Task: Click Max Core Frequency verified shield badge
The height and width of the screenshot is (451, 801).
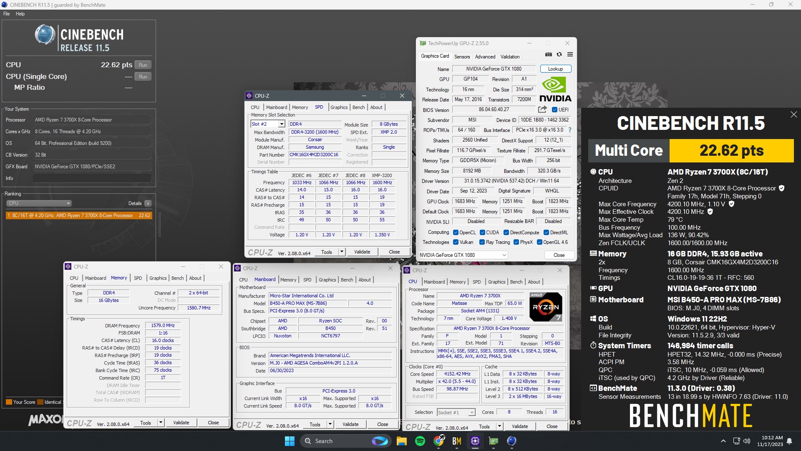Action: click(731, 204)
